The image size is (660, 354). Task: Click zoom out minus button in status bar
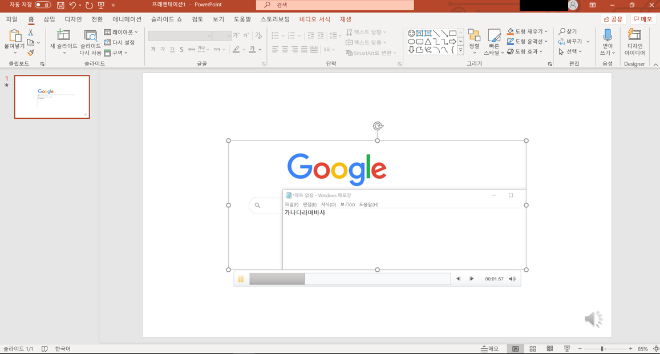pos(580,349)
